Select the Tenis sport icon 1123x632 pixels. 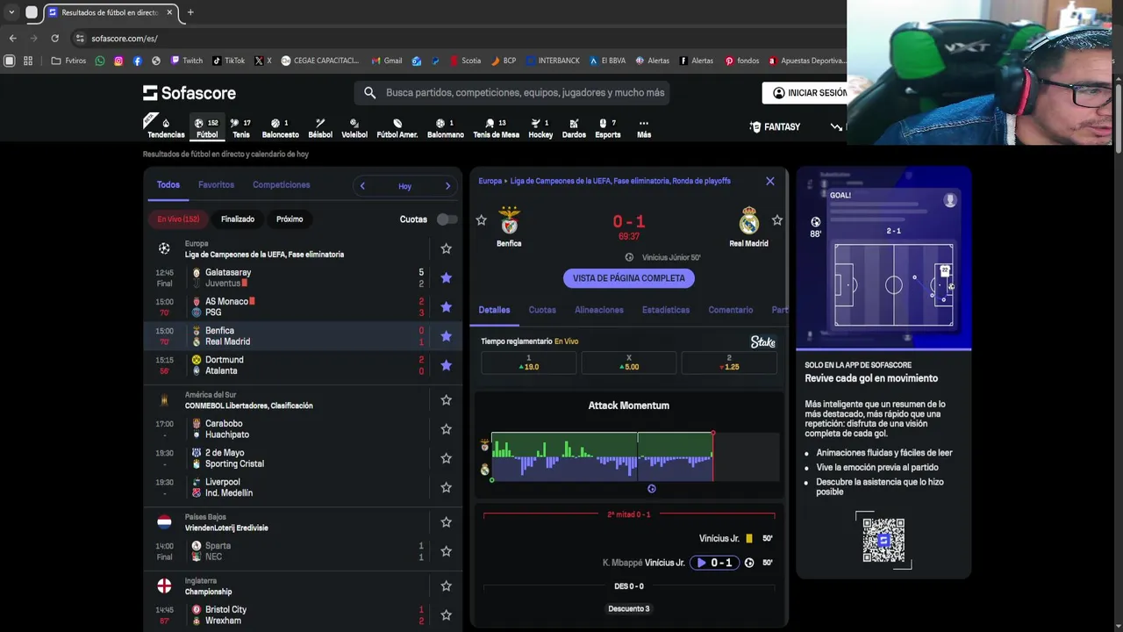pos(240,127)
